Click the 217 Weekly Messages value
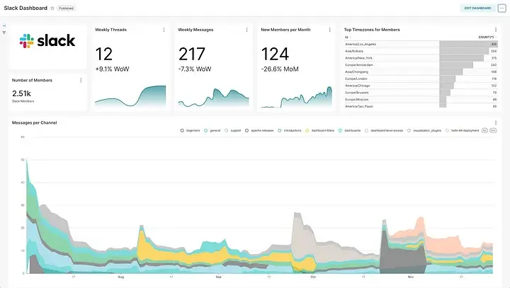Viewport: 510px width, 288px height. [192, 54]
